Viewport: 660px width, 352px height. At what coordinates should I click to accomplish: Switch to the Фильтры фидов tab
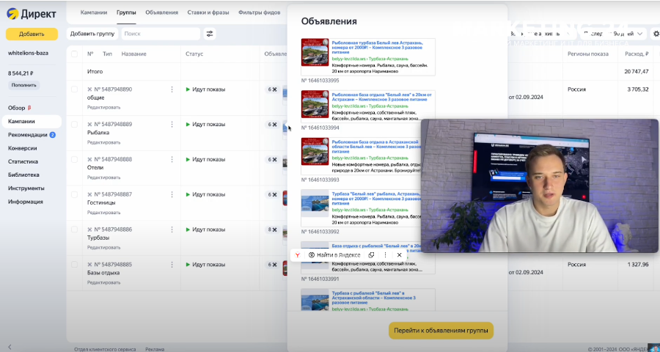click(260, 12)
